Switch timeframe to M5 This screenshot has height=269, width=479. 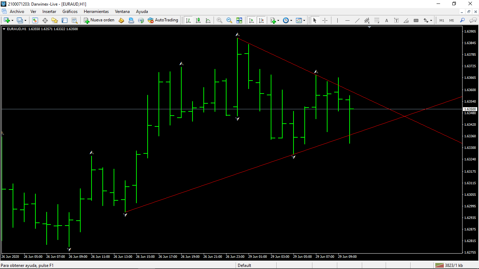pyautogui.click(x=451, y=20)
